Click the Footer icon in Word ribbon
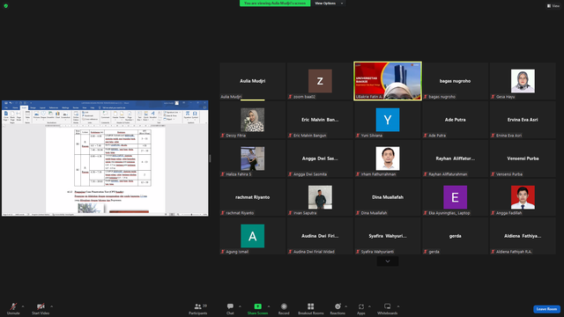Screen dimensions: 564x317 [x=122, y=115]
